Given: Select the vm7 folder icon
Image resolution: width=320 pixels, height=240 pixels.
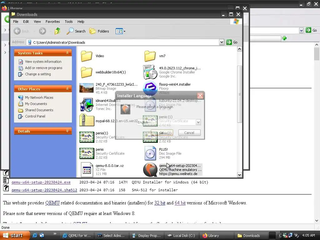Looking at the screenshot, I should tap(150, 56).
